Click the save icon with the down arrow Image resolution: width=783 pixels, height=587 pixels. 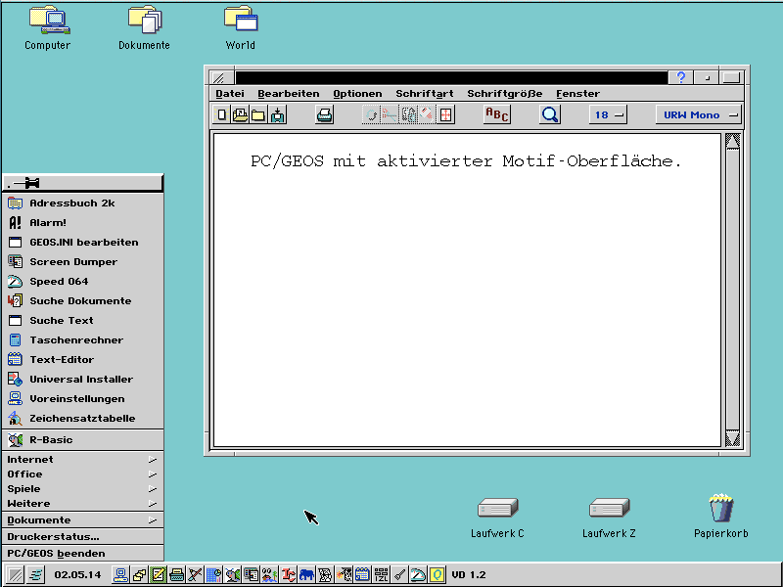278,115
